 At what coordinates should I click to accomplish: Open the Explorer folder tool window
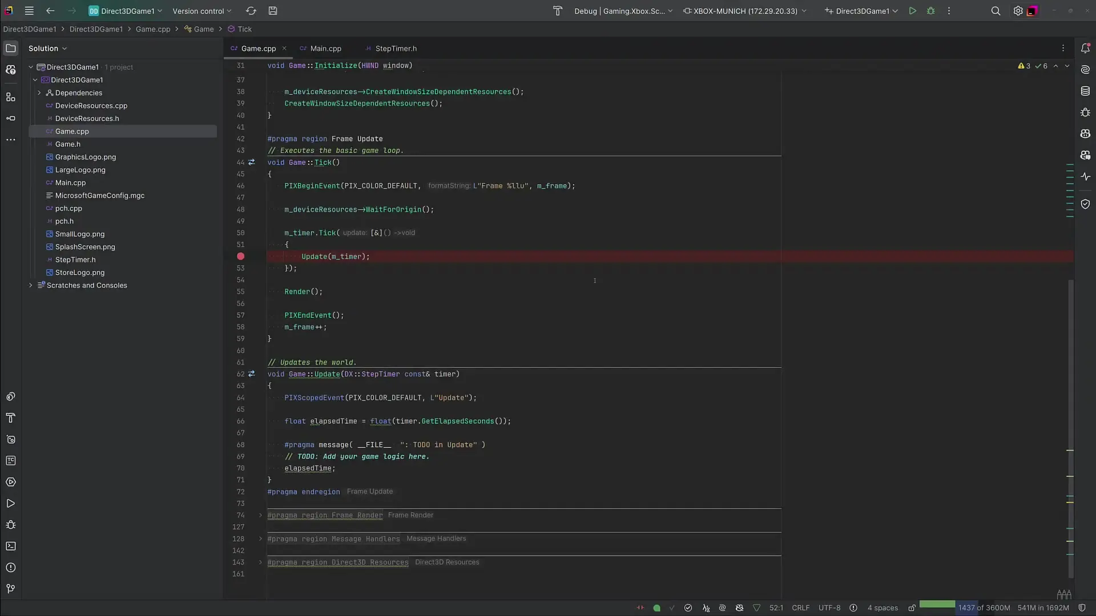click(x=11, y=48)
